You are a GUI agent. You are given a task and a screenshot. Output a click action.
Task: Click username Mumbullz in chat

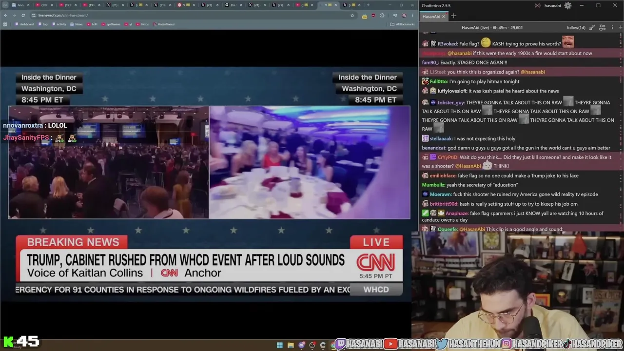434,185
